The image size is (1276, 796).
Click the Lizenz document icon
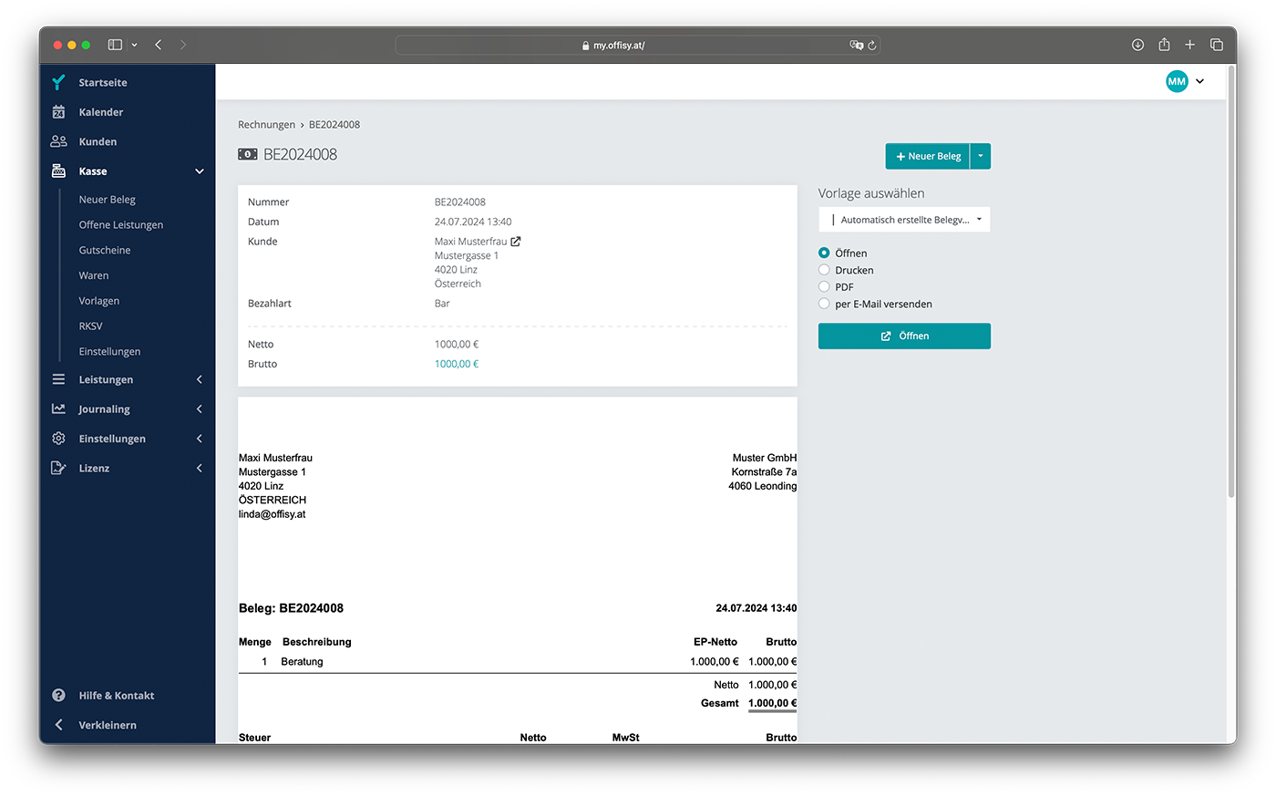[58, 468]
